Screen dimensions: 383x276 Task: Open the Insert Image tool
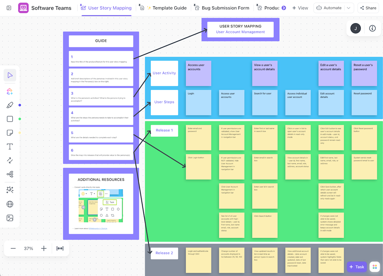10,218
